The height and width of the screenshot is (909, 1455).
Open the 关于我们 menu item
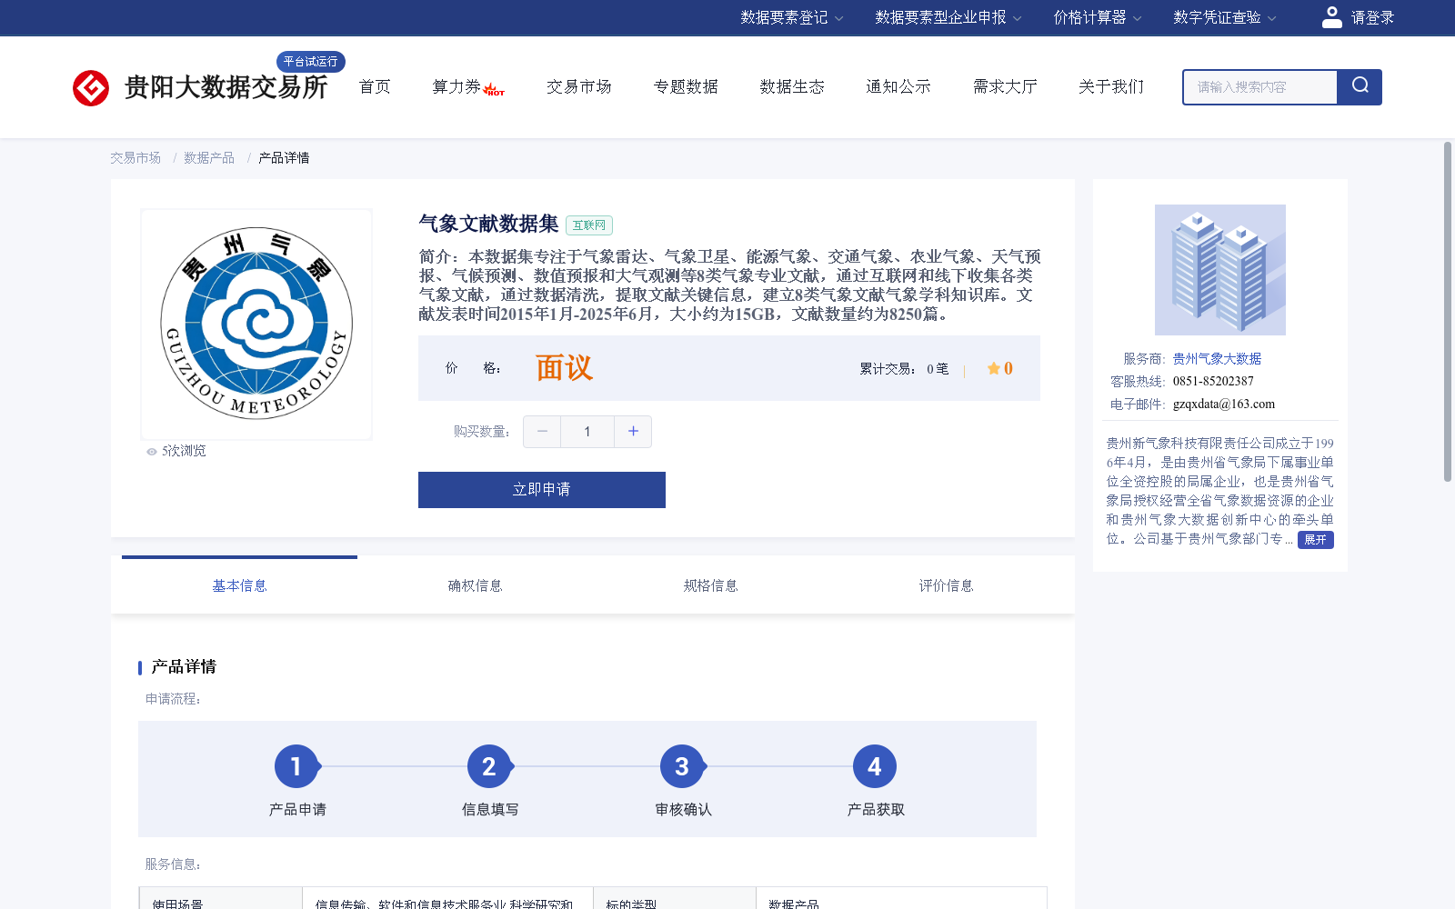click(x=1111, y=86)
